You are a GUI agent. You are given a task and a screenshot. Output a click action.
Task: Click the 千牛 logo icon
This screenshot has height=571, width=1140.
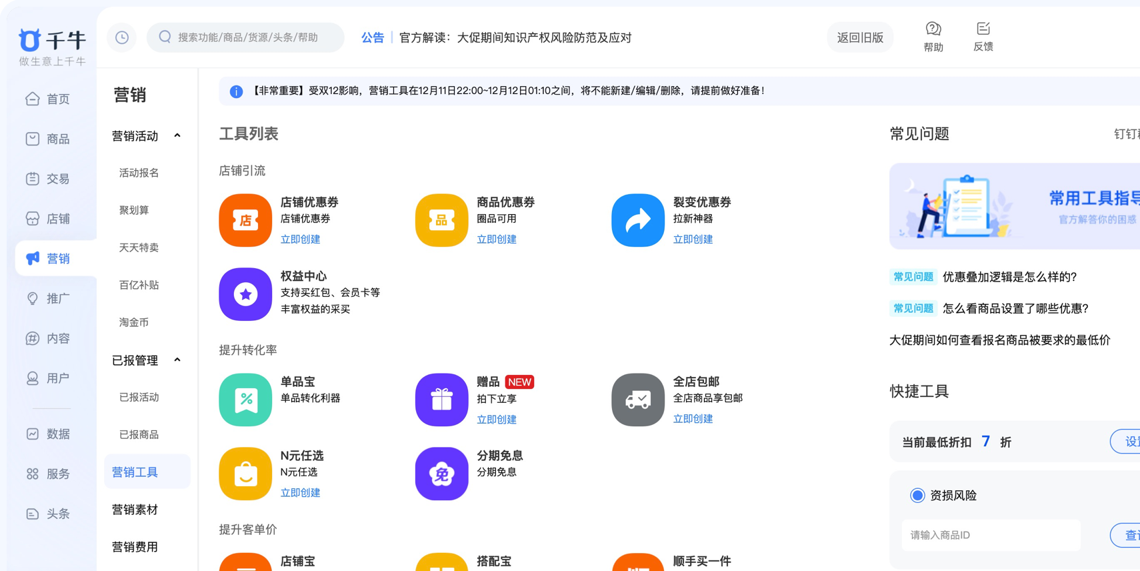coord(30,40)
